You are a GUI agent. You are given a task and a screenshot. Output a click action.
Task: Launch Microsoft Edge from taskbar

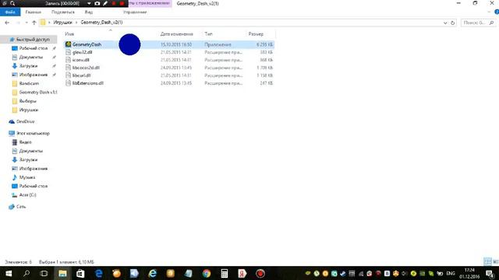point(99,273)
